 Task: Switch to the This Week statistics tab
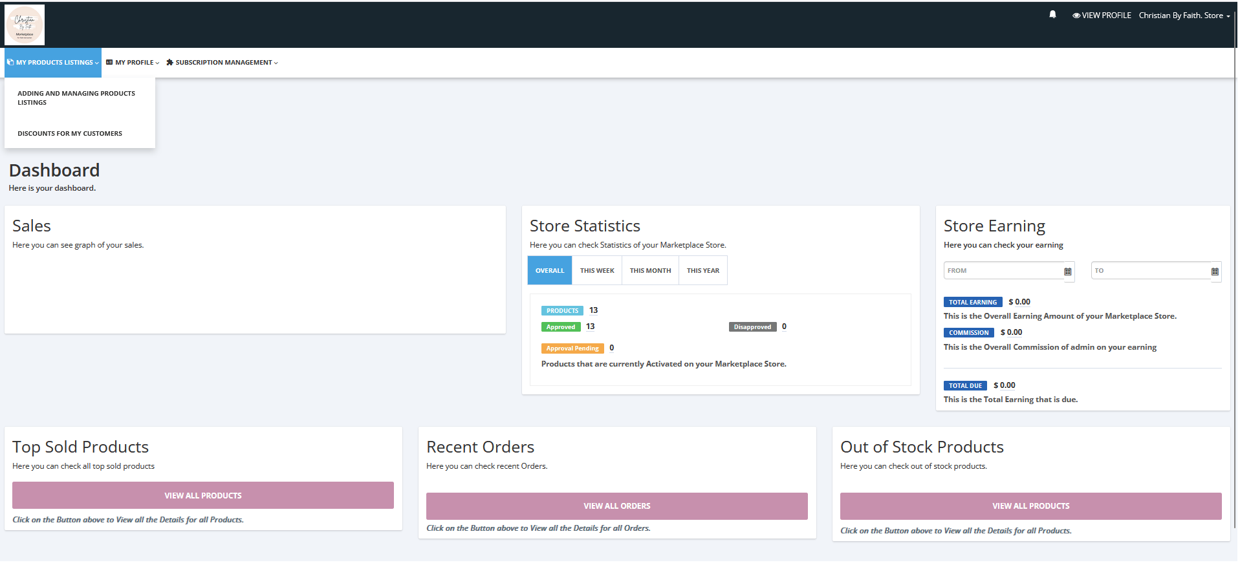pyautogui.click(x=597, y=271)
